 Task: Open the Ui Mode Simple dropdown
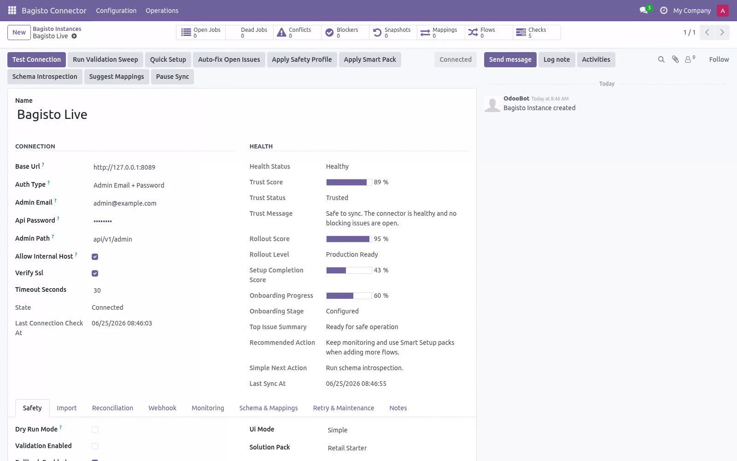point(397,430)
